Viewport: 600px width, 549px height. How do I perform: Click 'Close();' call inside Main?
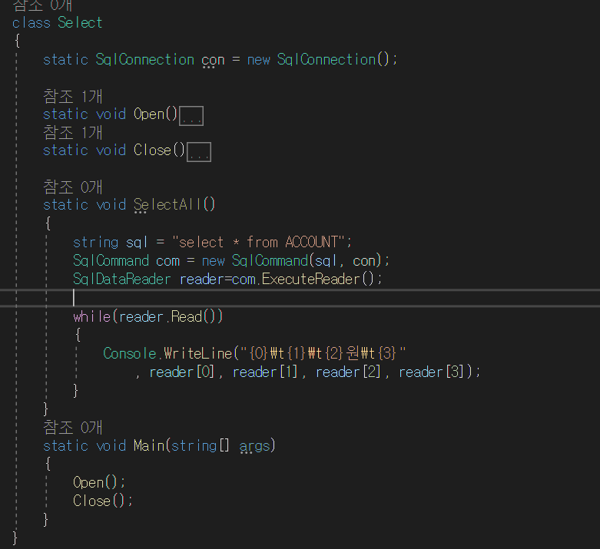(x=102, y=501)
